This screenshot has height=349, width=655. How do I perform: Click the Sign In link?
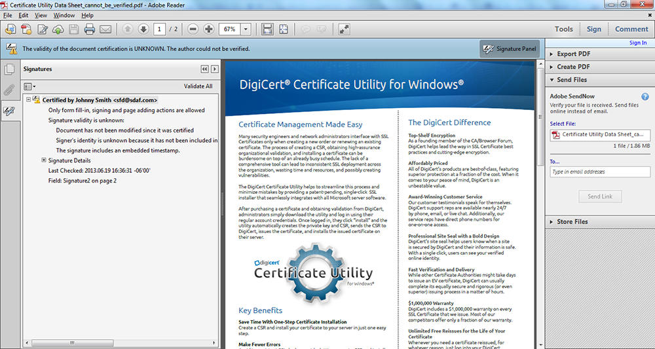pos(638,43)
